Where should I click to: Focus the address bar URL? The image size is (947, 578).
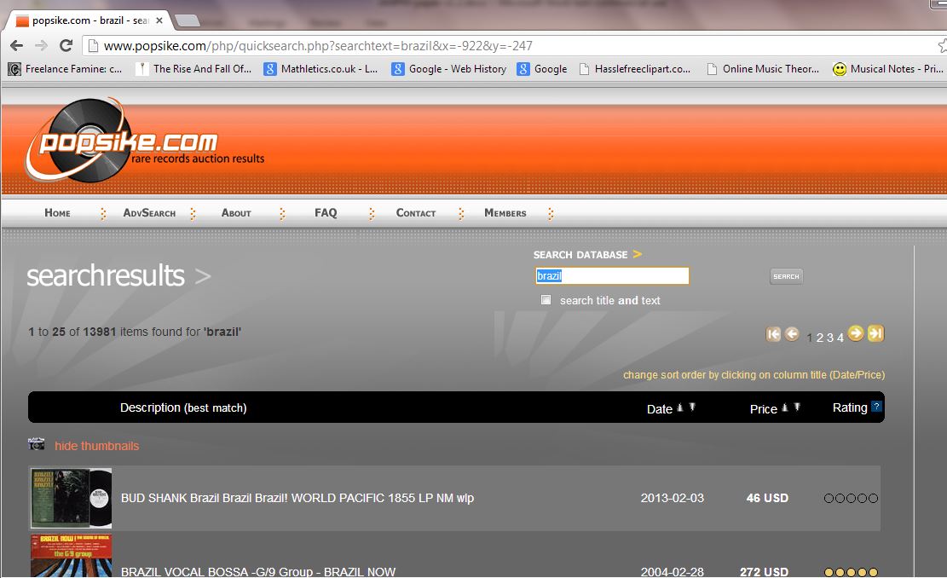tap(318, 46)
